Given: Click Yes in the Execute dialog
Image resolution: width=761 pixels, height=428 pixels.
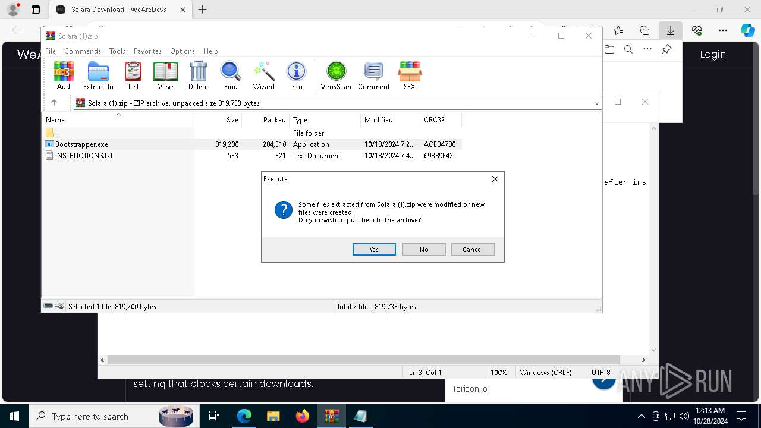Looking at the screenshot, I should coord(374,250).
